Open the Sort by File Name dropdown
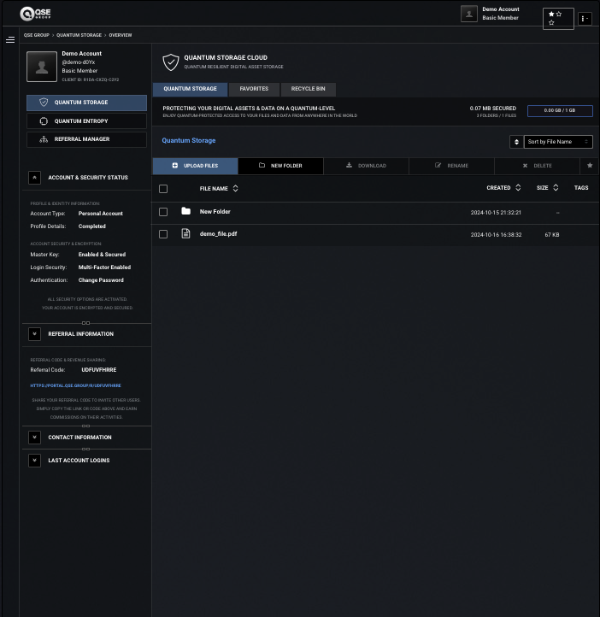600x617 pixels. coord(558,142)
